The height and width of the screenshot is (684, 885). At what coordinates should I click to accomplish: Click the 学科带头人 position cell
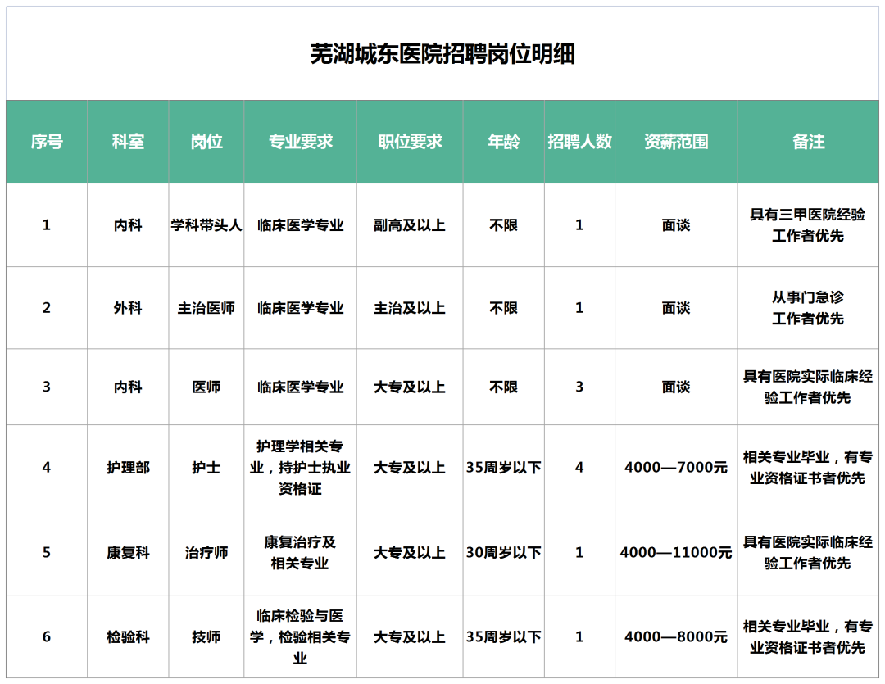[206, 225]
